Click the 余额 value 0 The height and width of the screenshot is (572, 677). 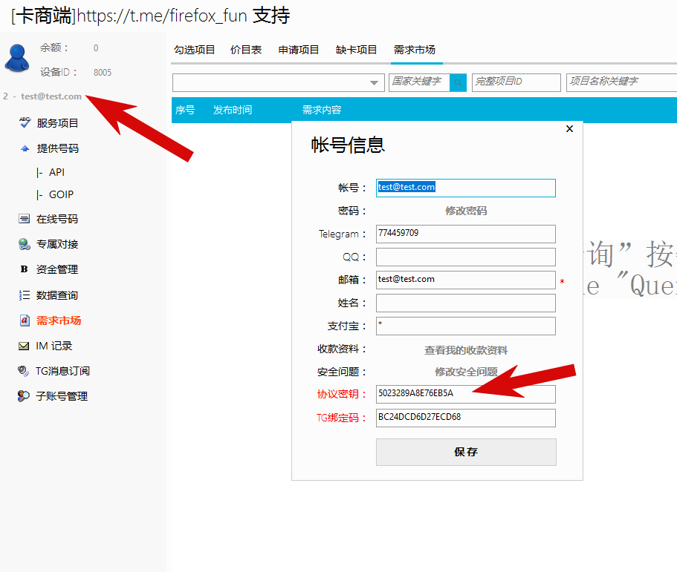pyautogui.click(x=96, y=47)
